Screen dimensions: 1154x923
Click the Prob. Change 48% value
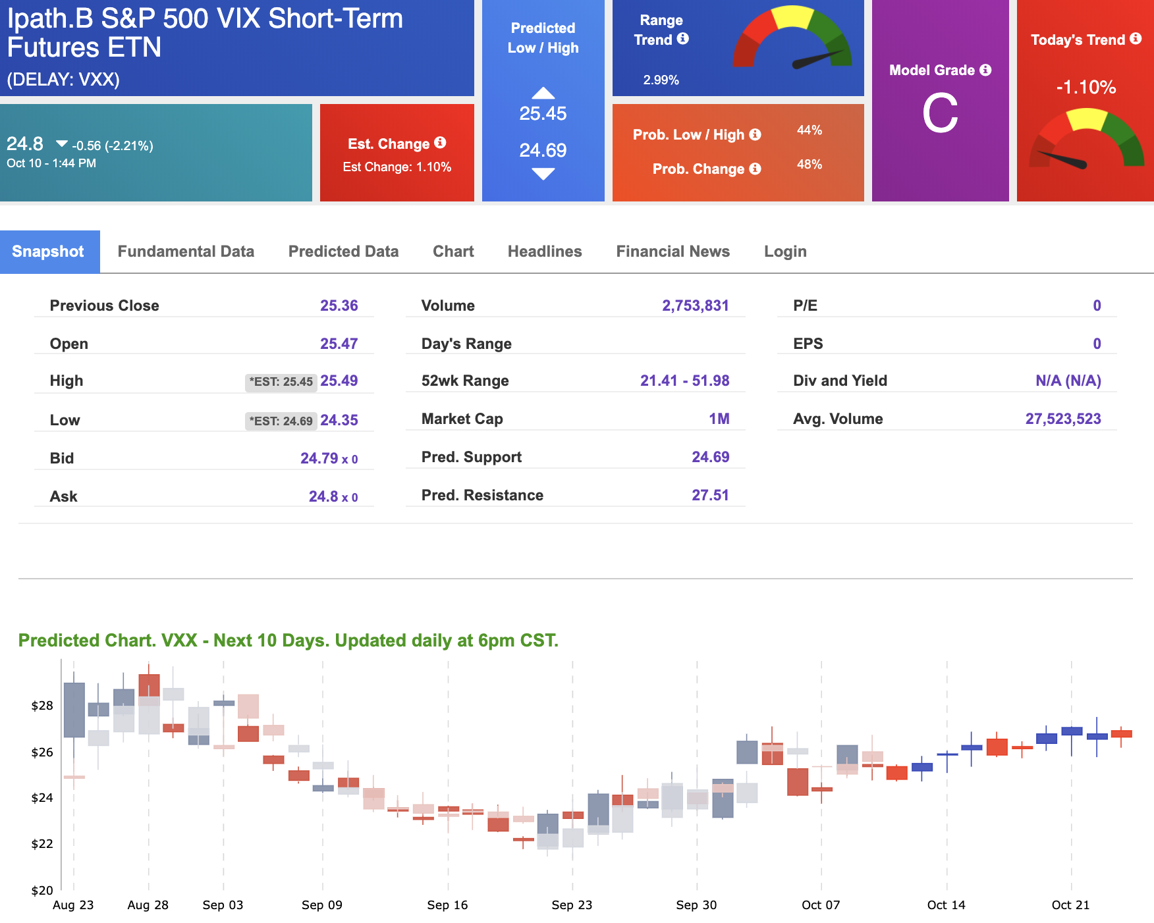[x=810, y=165]
